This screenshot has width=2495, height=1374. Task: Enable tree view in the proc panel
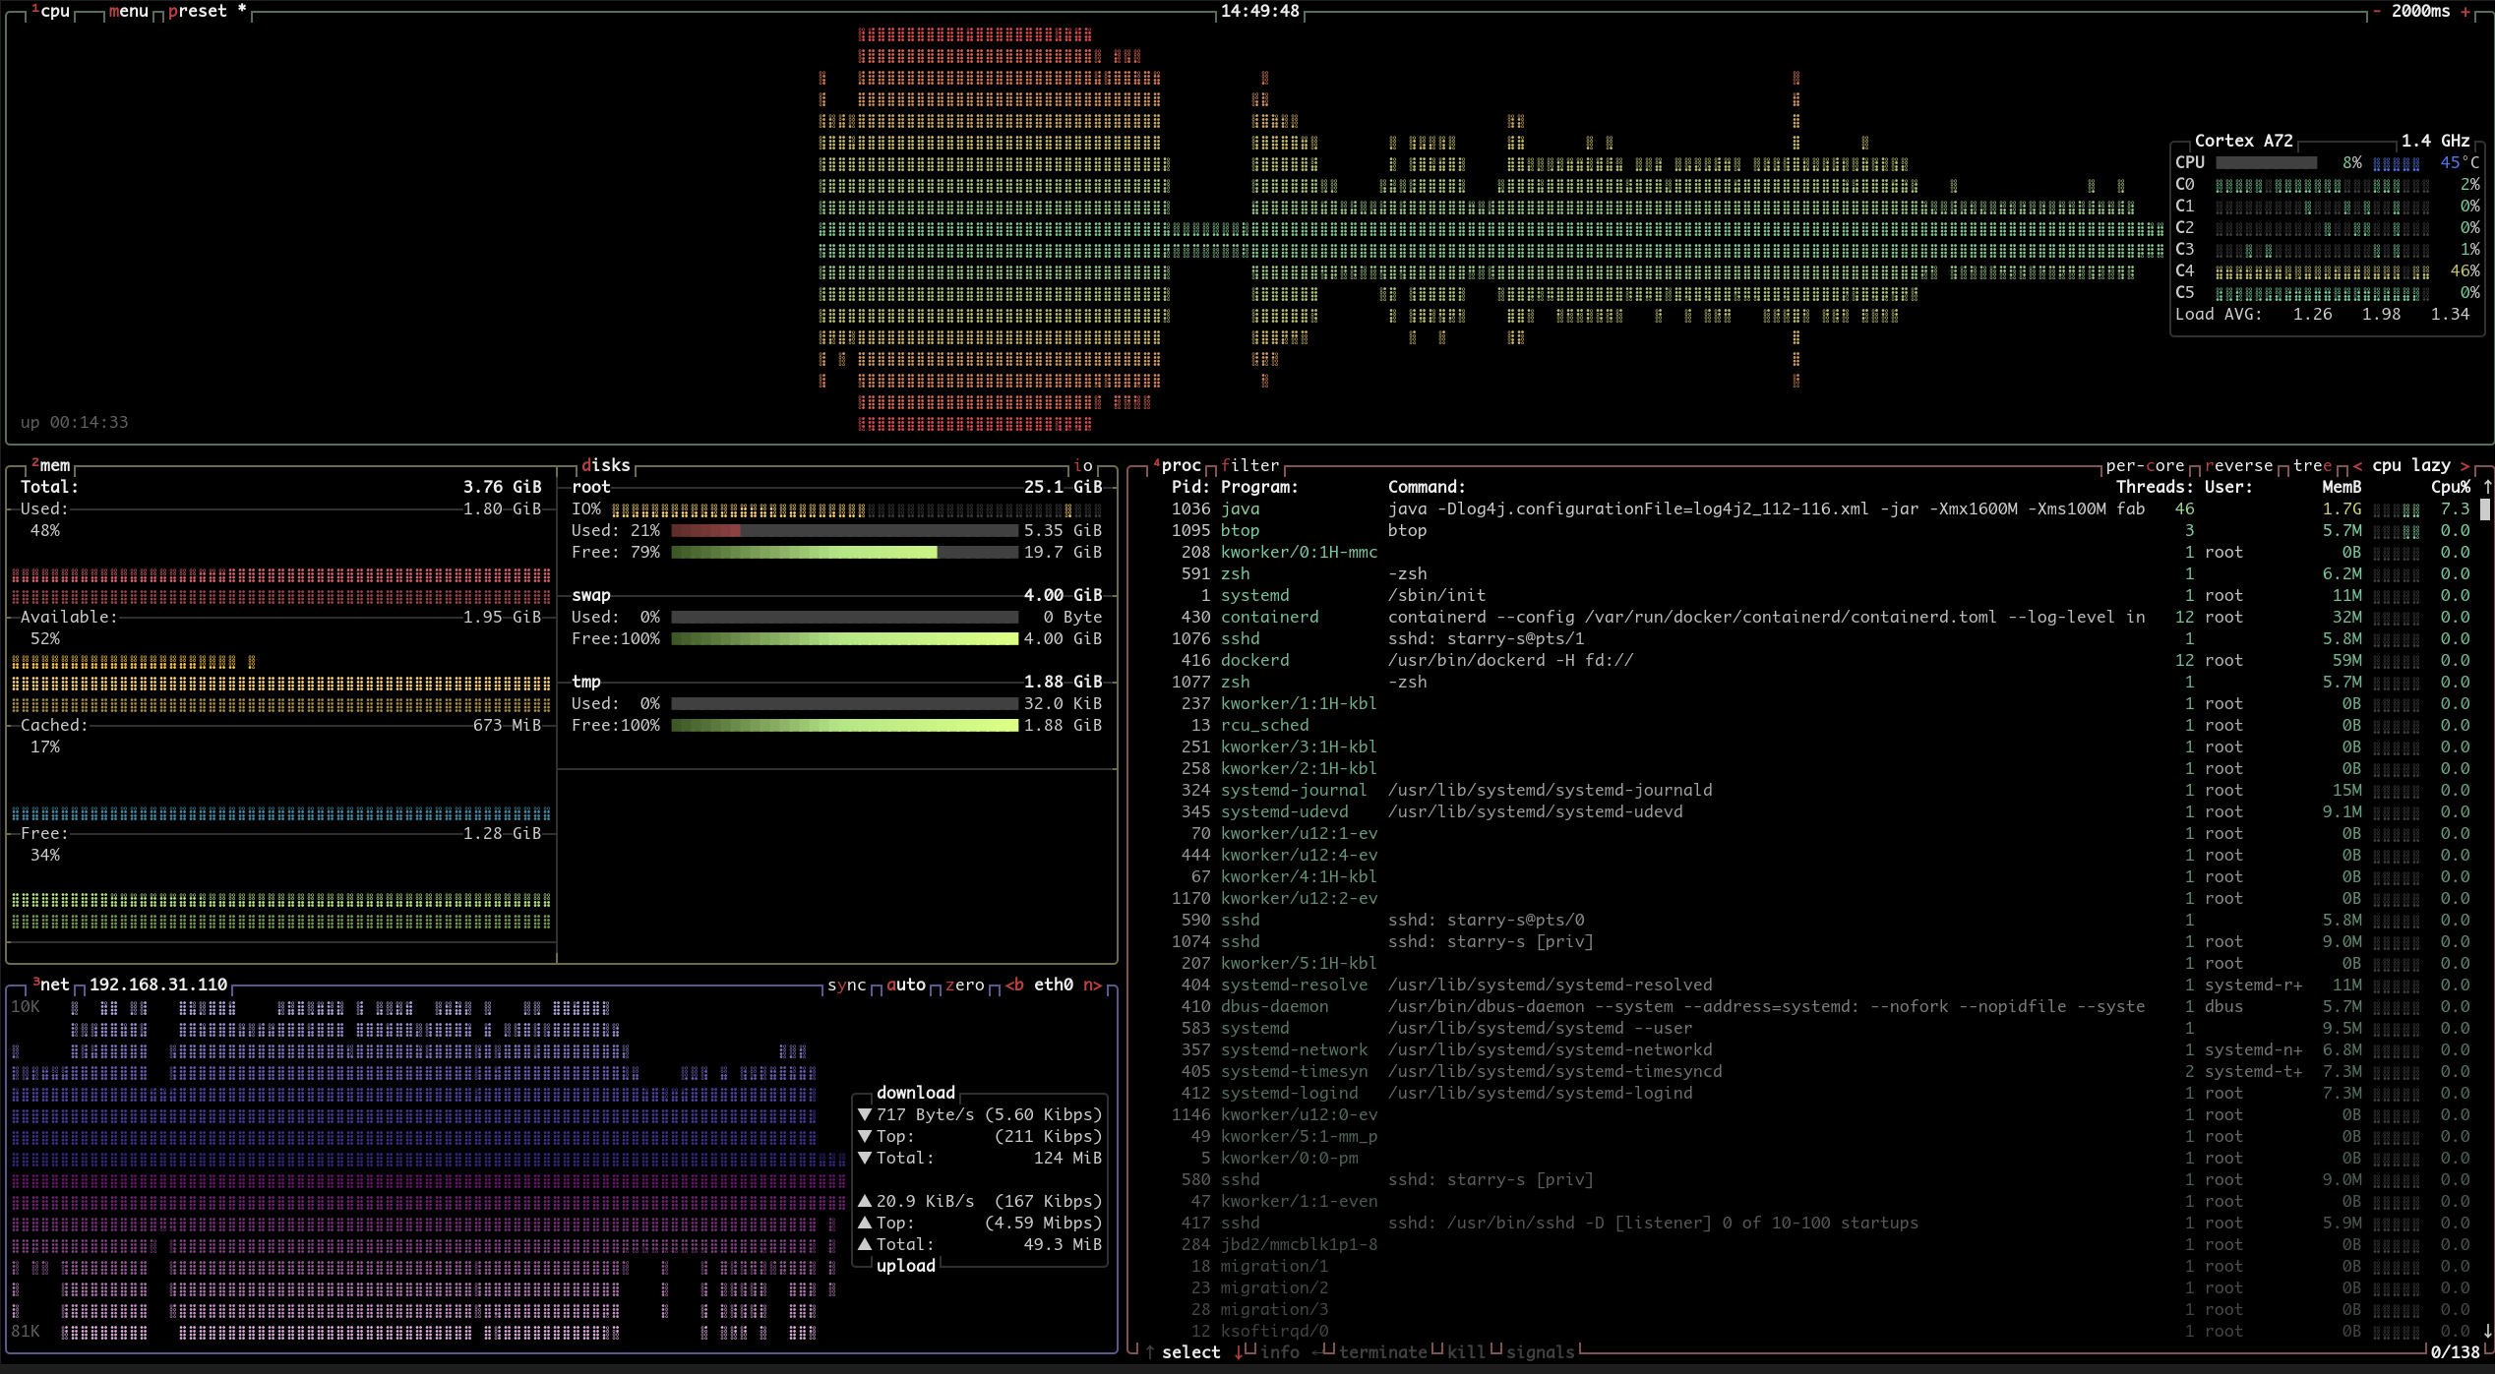[2314, 464]
